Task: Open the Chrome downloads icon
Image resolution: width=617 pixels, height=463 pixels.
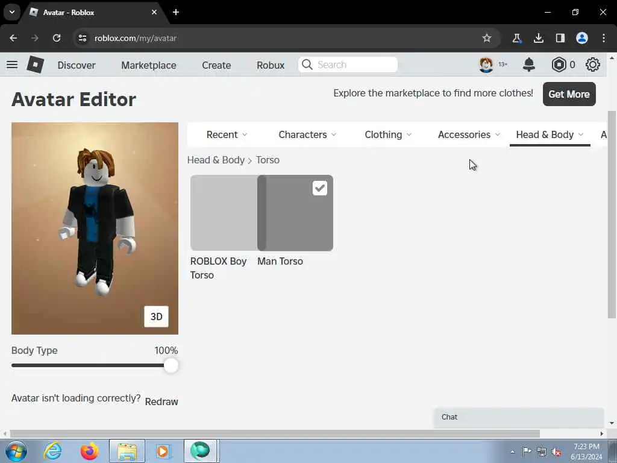Action: (x=538, y=38)
